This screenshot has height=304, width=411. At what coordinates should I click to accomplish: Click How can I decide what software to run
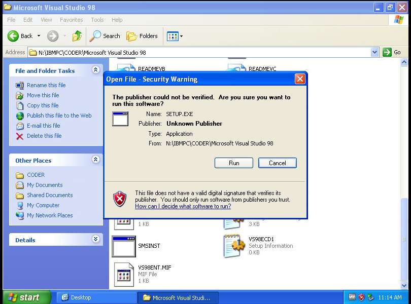pos(183,206)
